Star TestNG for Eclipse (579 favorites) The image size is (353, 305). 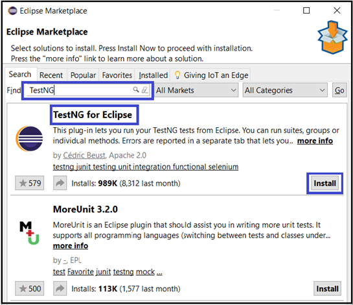click(30, 183)
